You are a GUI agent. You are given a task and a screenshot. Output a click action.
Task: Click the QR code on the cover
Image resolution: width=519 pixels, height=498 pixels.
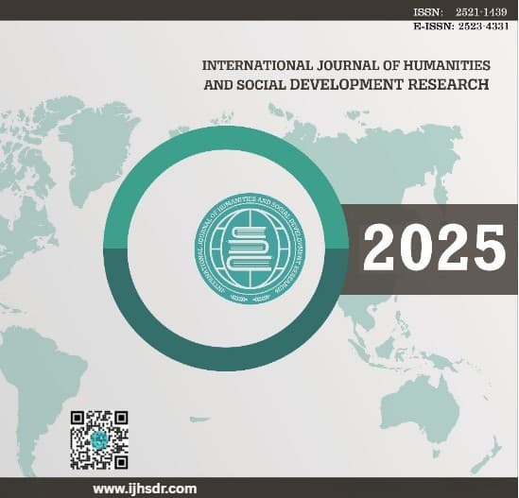[99, 440]
